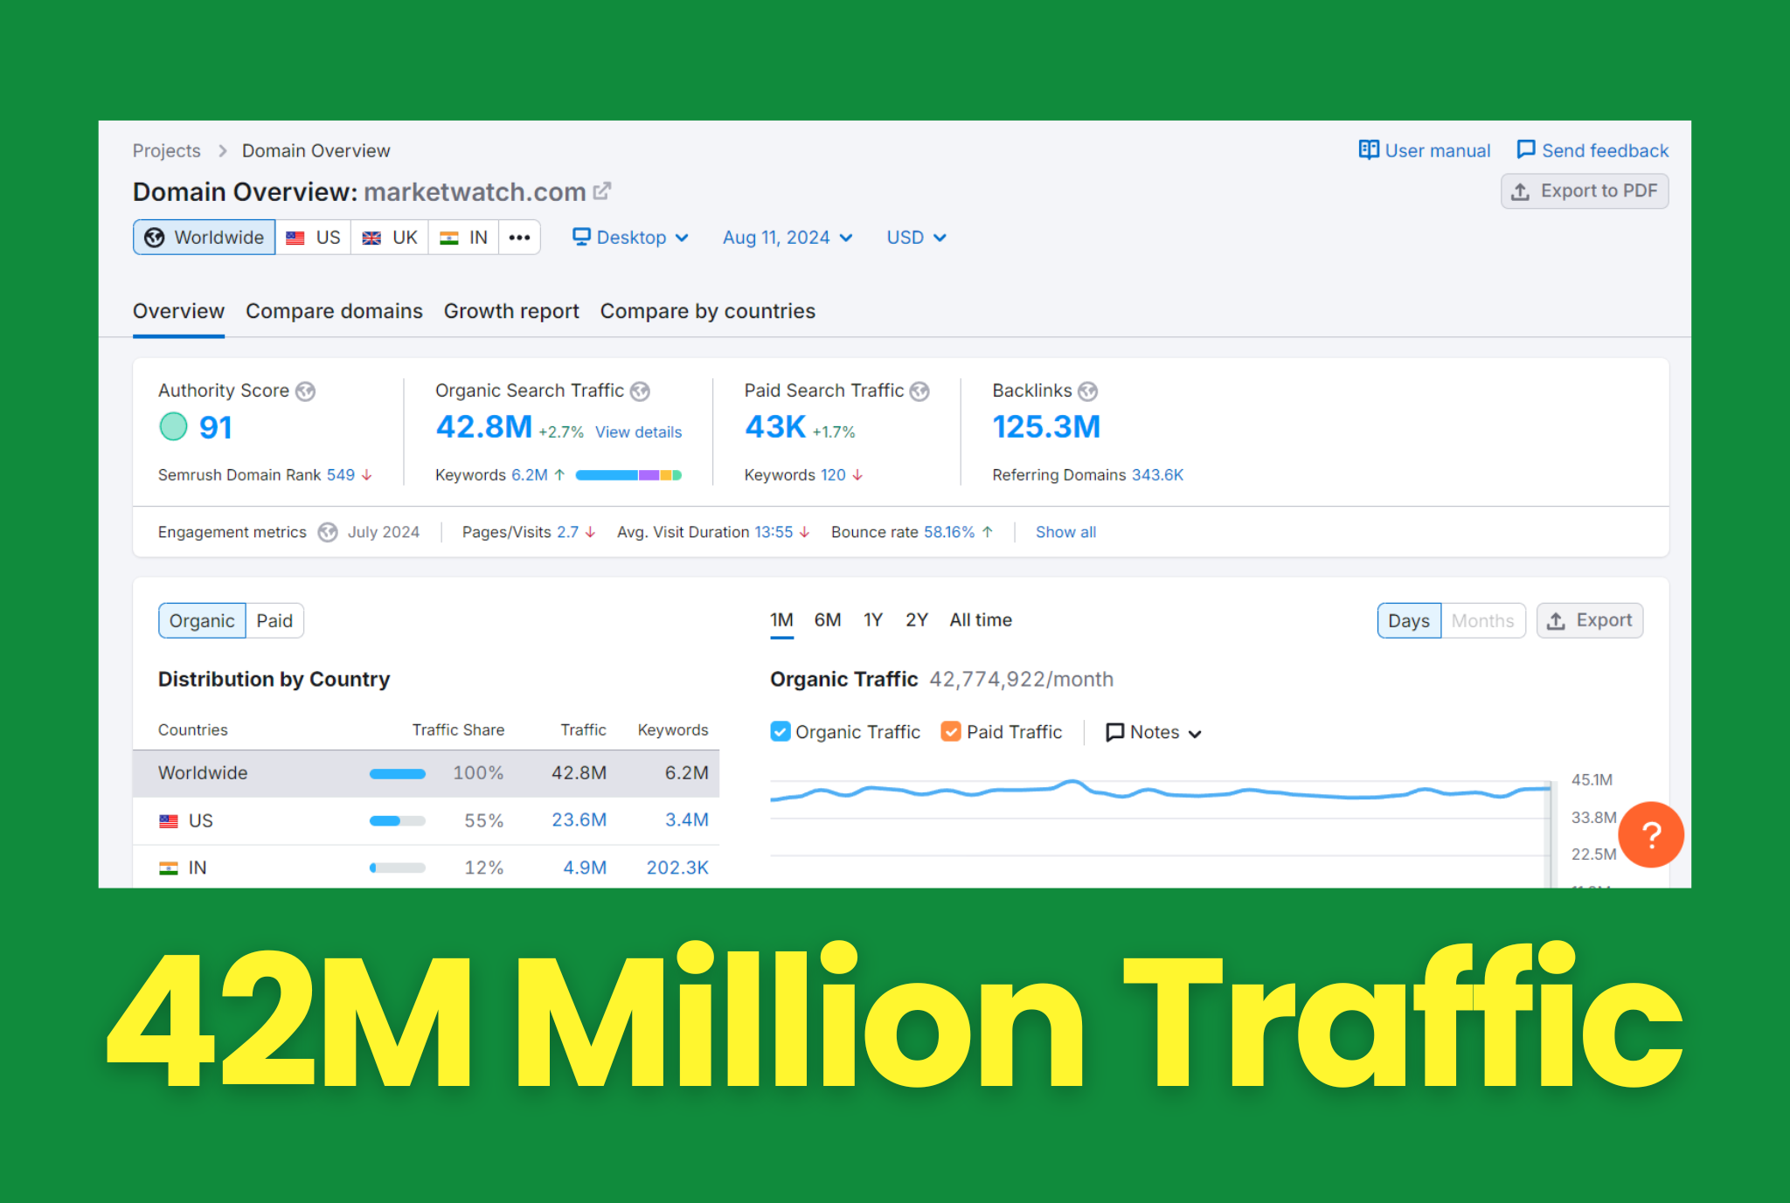1790x1203 pixels.
Task: Click the Worldwide traffic share bar
Action: pyautogui.click(x=398, y=774)
